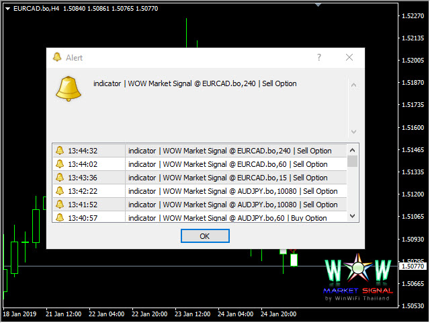This screenshot has width=430, height=323.
Task: Click the alert history list scroll down arrow
Action: coord(352,216)
